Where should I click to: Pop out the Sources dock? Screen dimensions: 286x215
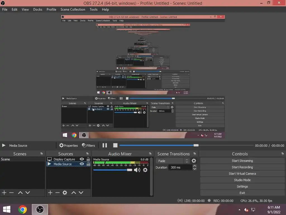tap(87, 154)
